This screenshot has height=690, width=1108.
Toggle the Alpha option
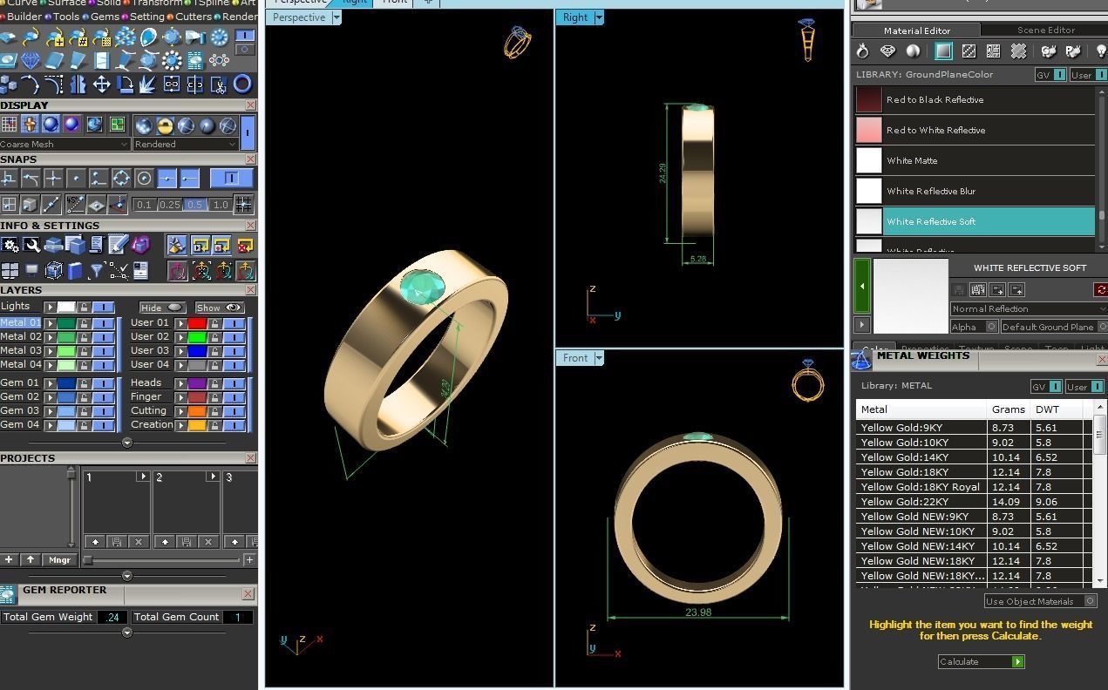974,327
